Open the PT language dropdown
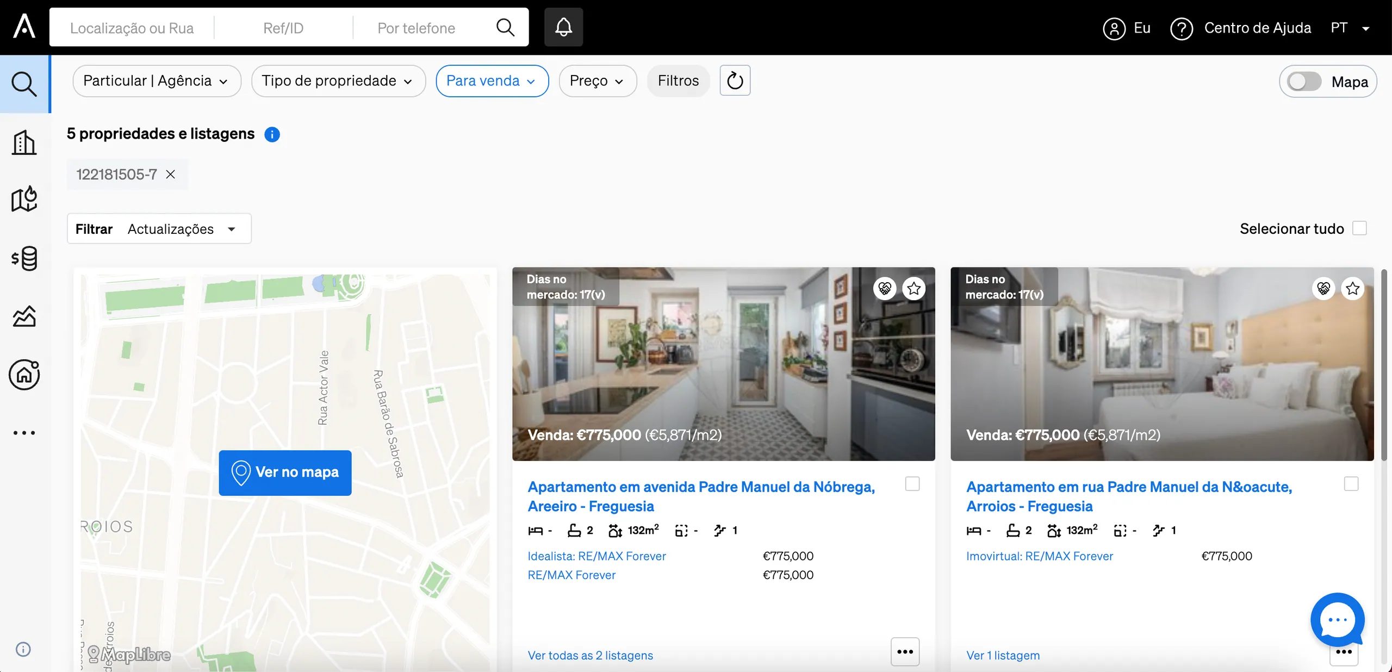 [x=1351, y=28]
